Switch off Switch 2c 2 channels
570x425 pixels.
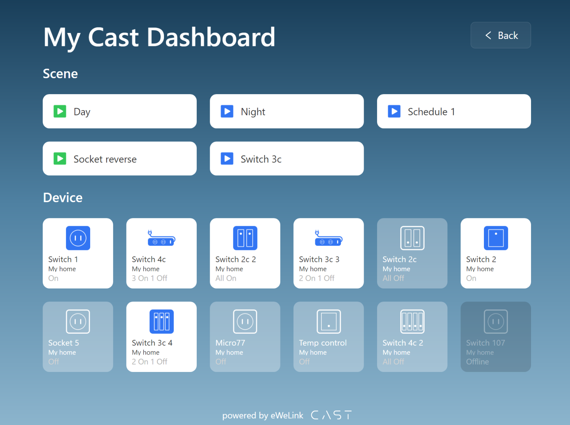click(x=245, y=253)
